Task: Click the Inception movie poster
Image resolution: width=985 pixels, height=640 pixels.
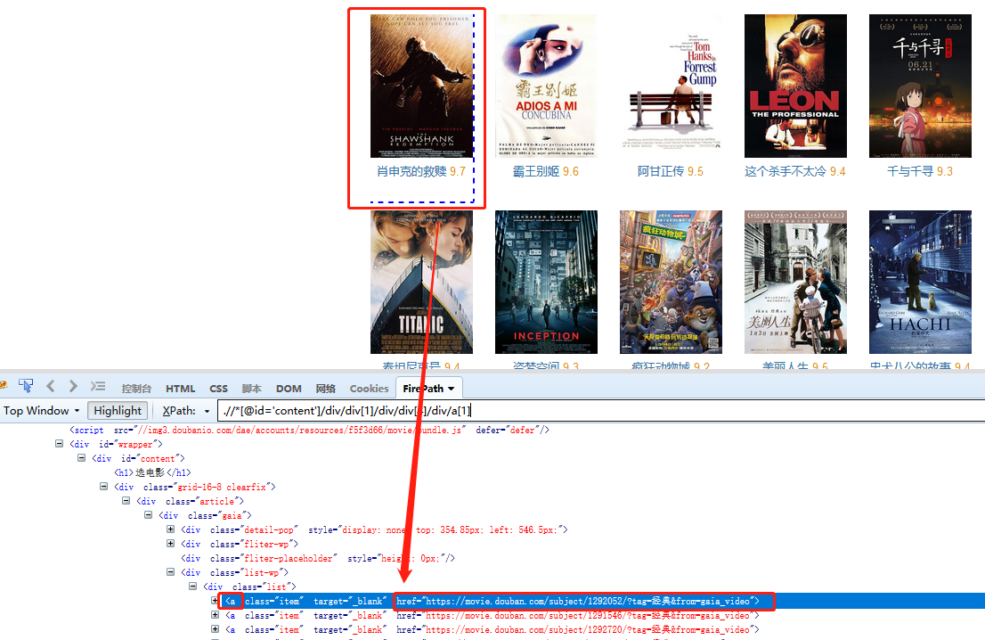Action: pyautogui.click(x=546, y=283)
